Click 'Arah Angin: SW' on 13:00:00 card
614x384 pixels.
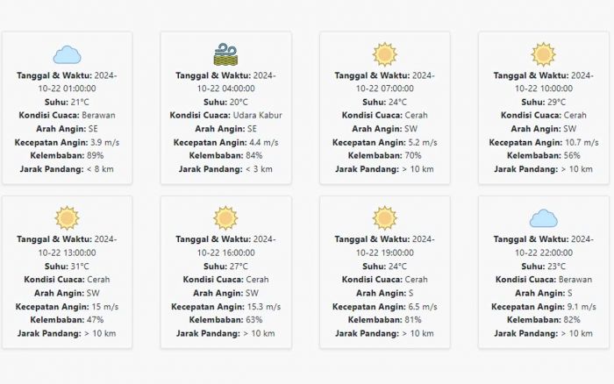point(67,293)
